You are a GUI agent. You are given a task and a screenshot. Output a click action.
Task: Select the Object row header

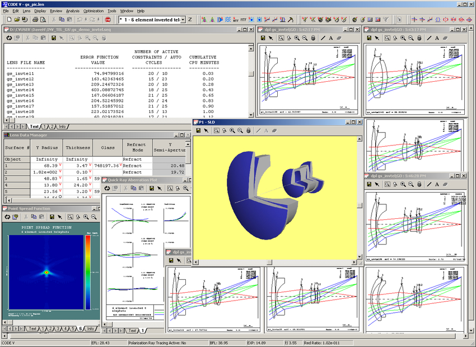[17, 160]
